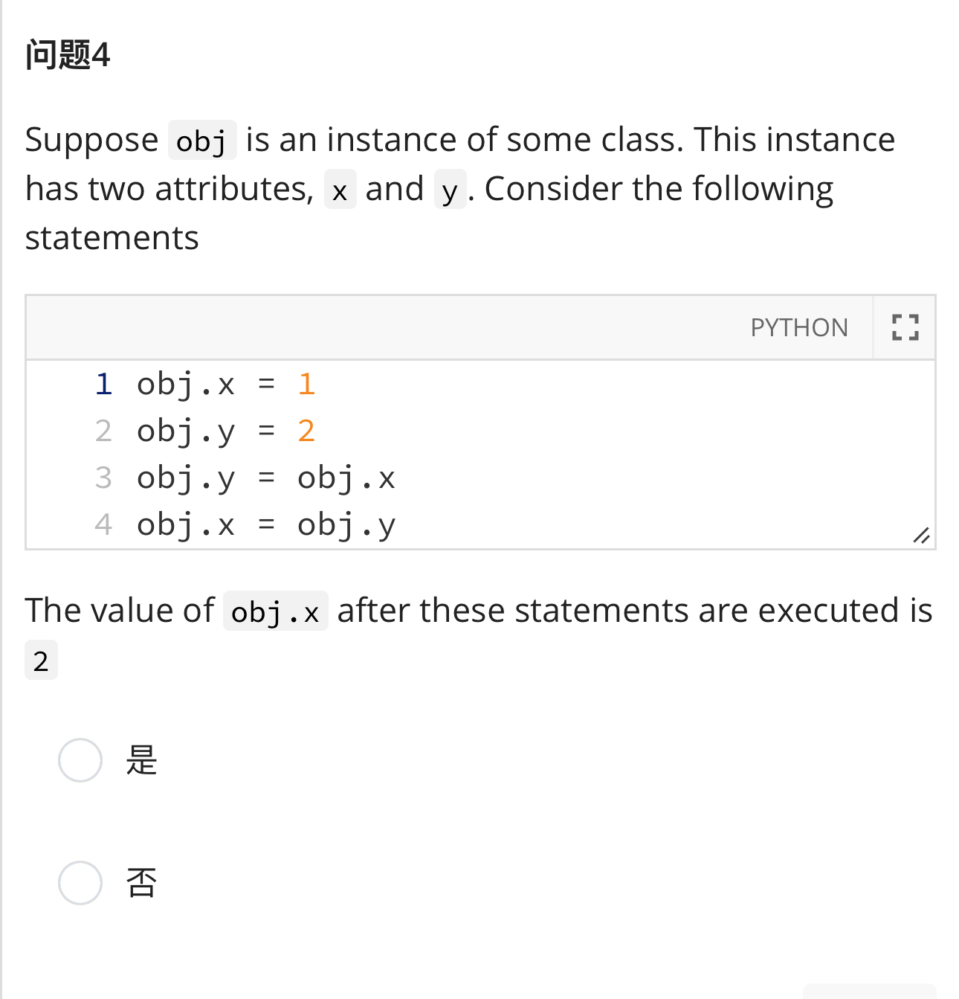This screenshot has height=999, width=959.
Task: Click the partially visible bottom-right button
Action: (870, 992)
